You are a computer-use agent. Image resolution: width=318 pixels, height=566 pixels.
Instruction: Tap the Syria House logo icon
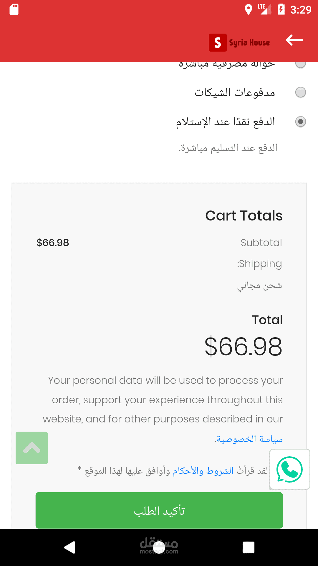[218, 43]
